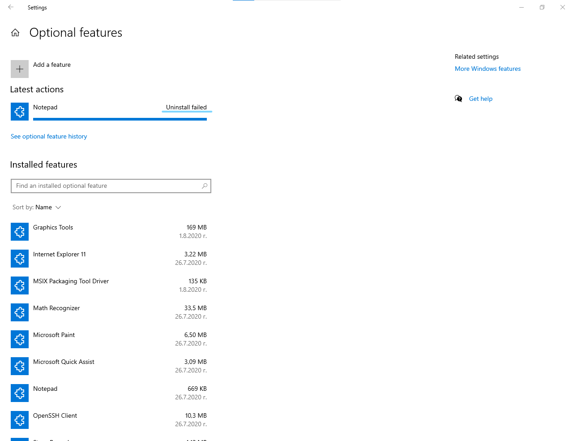Image resolution: width=573 pixels, height=441 pixels.
Task: Select the MSIX Packaging Tool Driver name
Action: pyautogui.click(x=71, y=281)
